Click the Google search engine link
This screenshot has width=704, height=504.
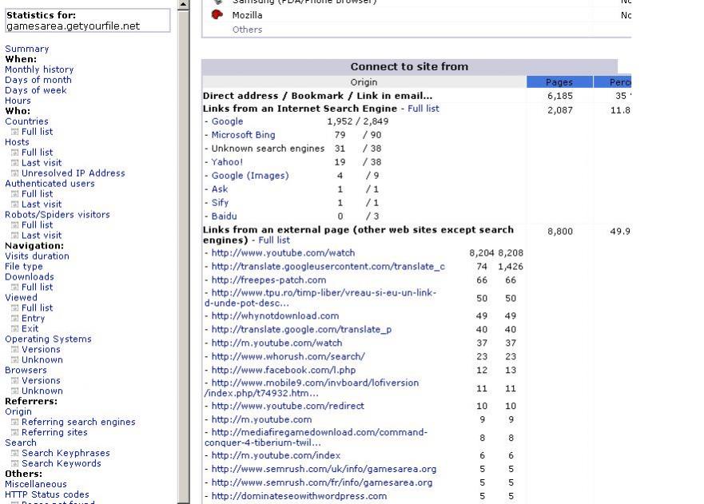click(227, 121)
